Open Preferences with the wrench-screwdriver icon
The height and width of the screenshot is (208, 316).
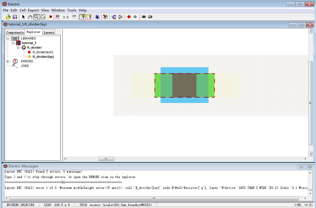click(106, 17)
